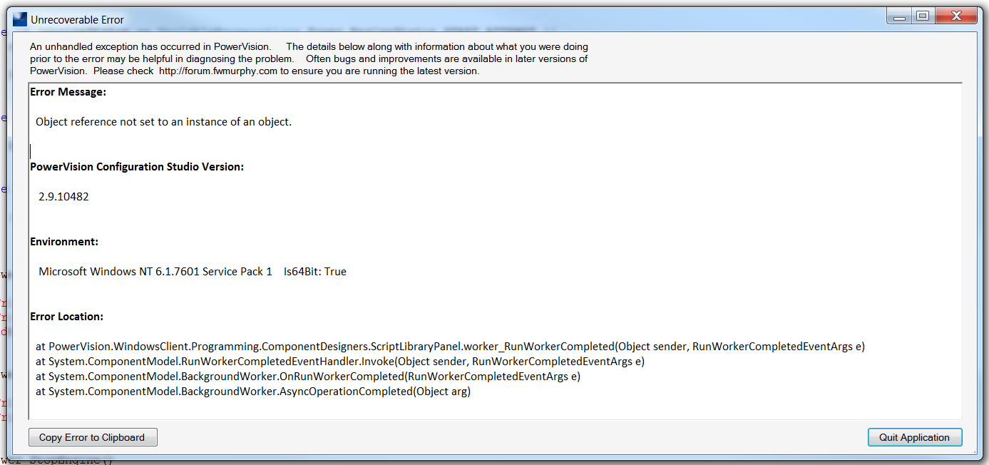
Task: Click the Unrecoverable Error title bar text
Action: click(77, 20)
